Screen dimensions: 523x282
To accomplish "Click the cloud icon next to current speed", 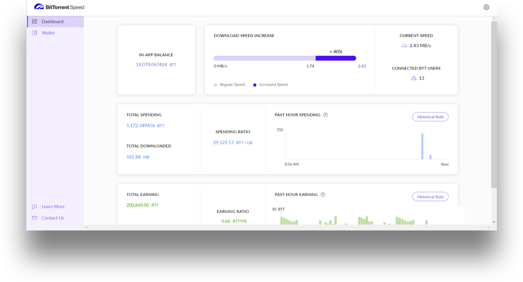I will coord(404,45).
